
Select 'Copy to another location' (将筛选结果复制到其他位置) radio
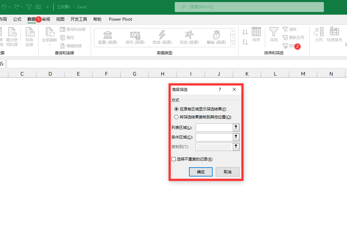click(x=177, y=117)
